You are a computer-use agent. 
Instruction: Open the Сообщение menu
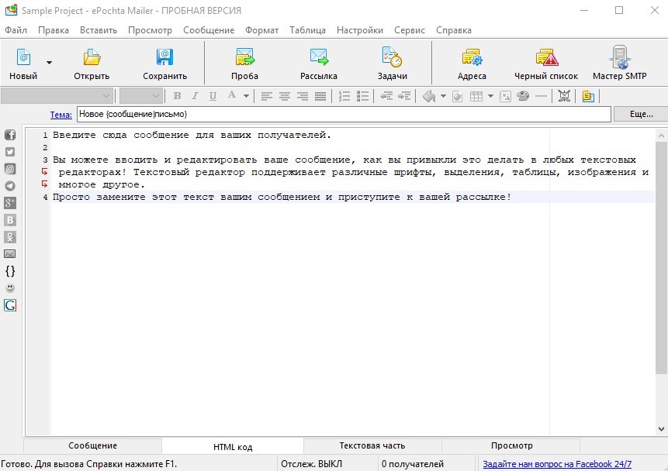(x=209, y=30)
